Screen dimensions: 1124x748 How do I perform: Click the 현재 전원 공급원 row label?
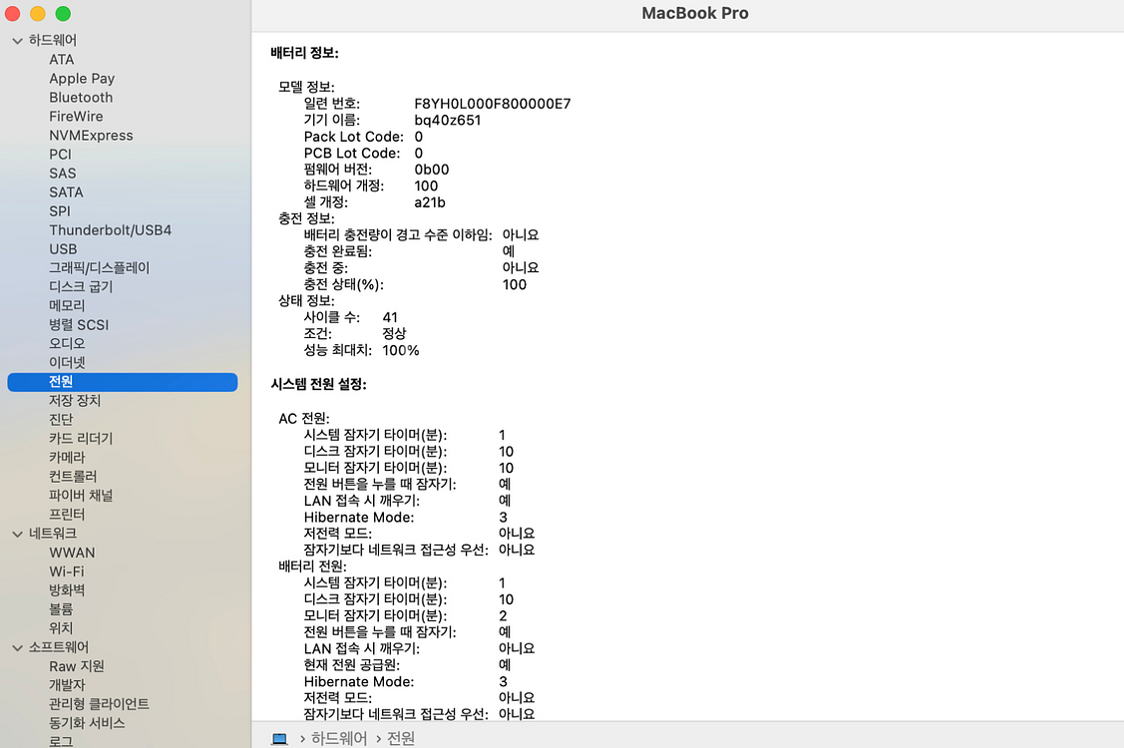pyautogui.click(x=351, y=665)
